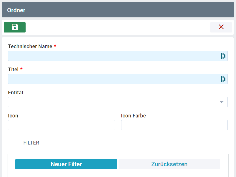Click the Ordner panel header title
Screen dimensions: 236x177
tap(16, 10)
